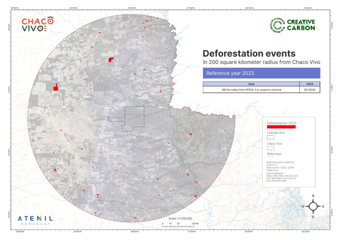
Task: Select the Leakage area dashed box symbol
Action: [270, 137]
